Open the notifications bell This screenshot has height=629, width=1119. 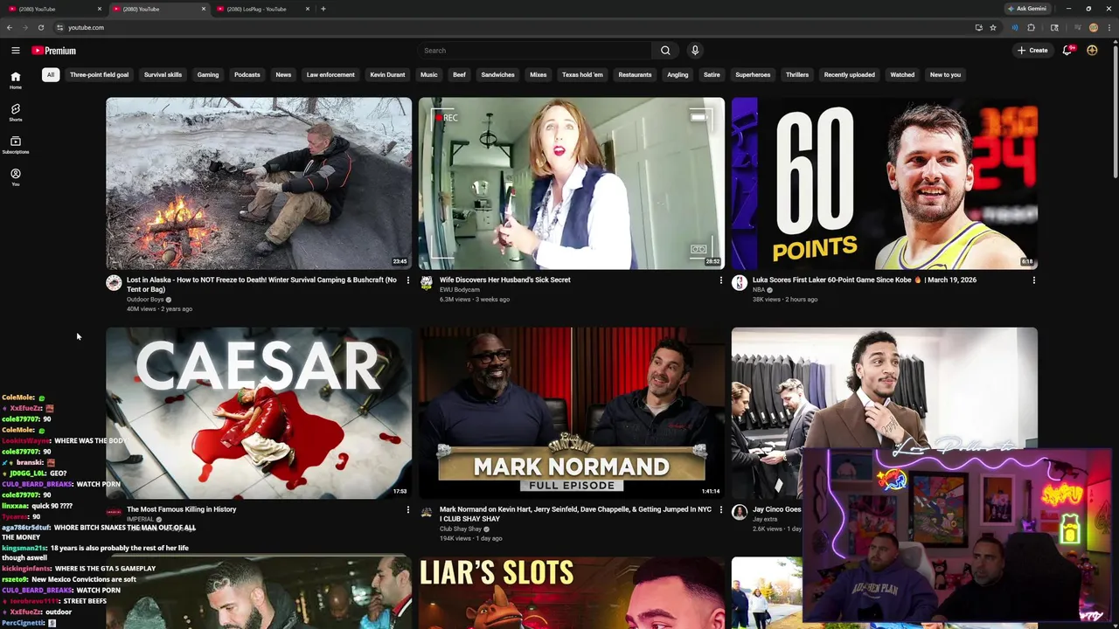[1067, 51]
